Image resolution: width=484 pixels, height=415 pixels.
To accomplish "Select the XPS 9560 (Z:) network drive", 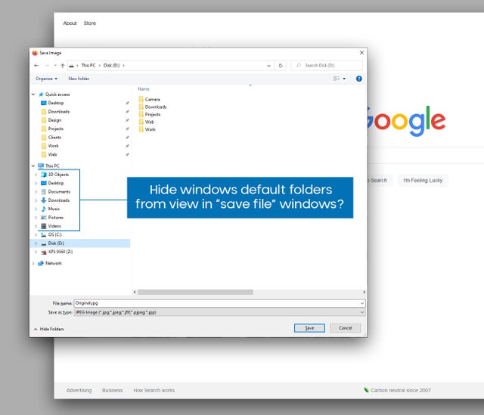I will [60, 252].
